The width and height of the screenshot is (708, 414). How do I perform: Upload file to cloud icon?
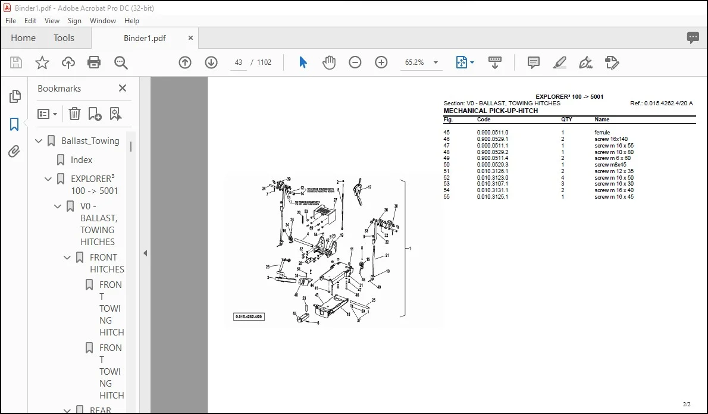pos(68,62)
